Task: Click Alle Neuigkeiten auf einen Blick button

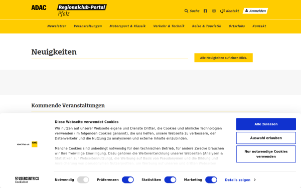Action: [223, 58]
